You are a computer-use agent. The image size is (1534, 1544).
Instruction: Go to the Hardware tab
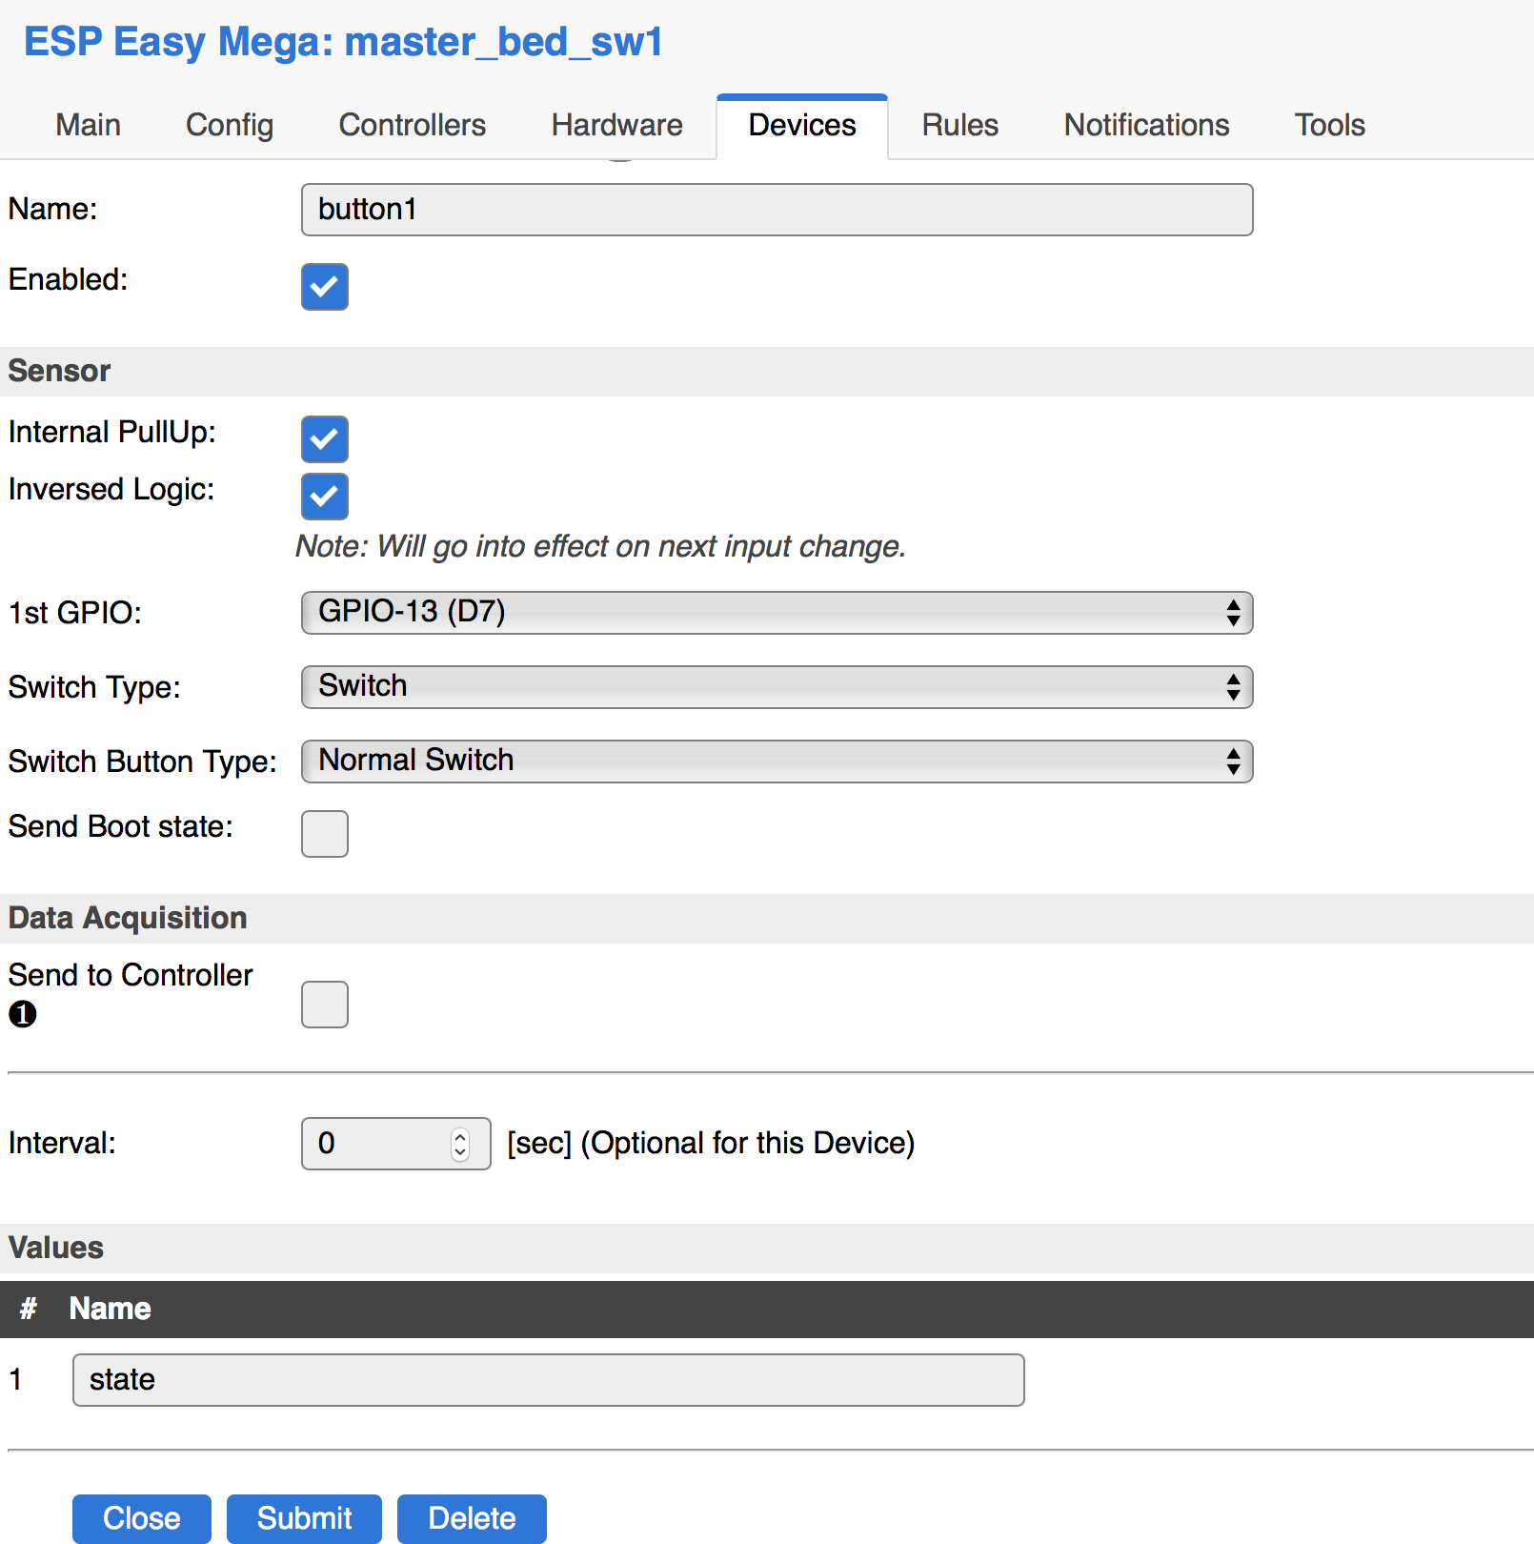[x=617, y=125]
